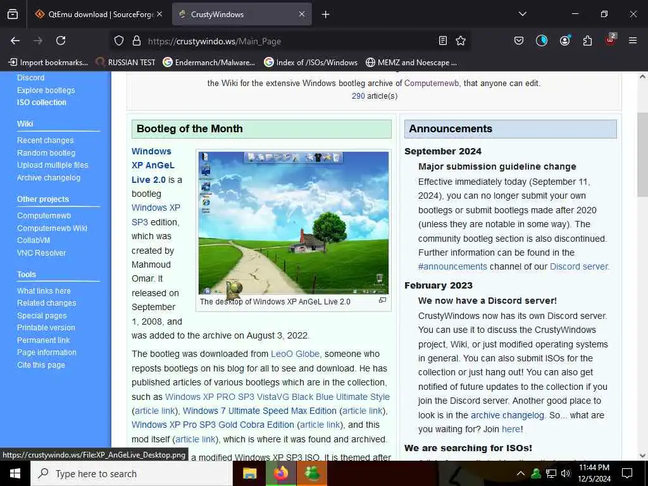This screenshot has width=648, height=486.
Task: Open the Import bookmarks toolbar item
Action: [48, 63]
